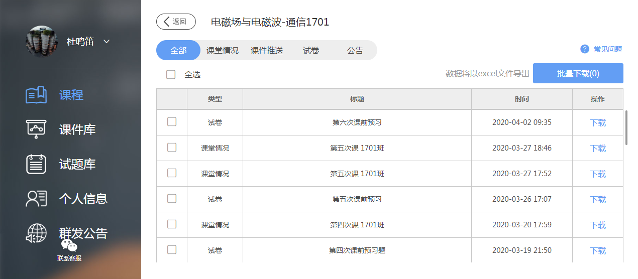Switch to the 试卷 tab

311,51
